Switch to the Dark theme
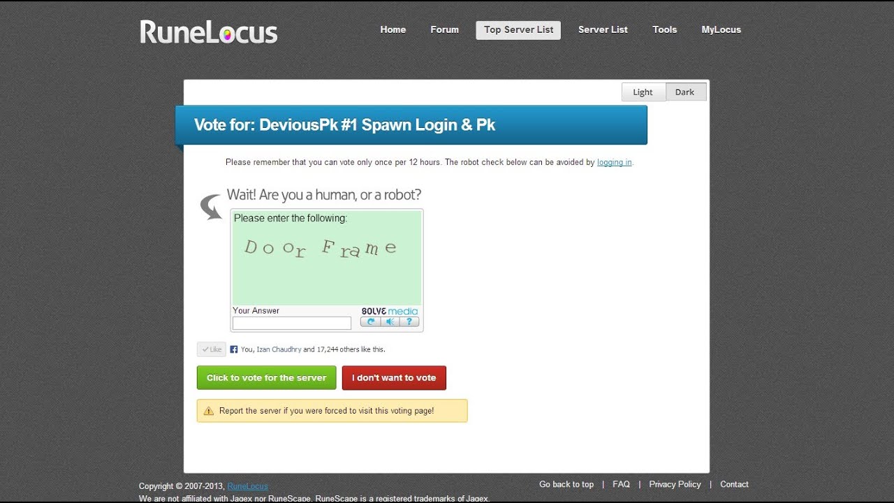894x503 pixels. (x=685, y=92)
